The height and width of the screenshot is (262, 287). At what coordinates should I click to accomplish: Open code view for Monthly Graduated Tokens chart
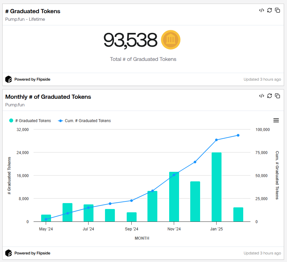point(262,96)
